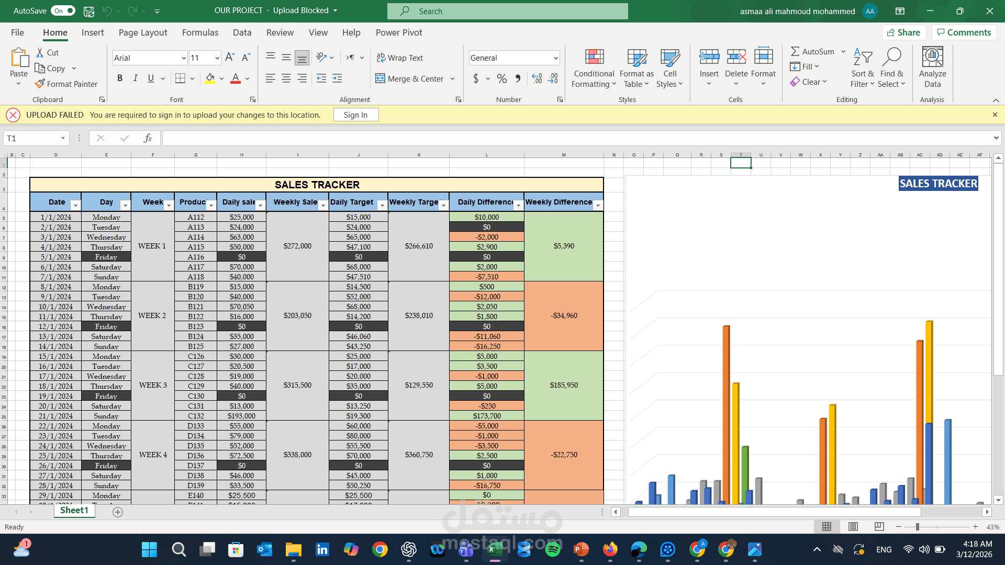Image resolution: width=1005 pixels, height=565 pixels.
Task: Click the zoom slider handle
Action: (x=918, y=527)
